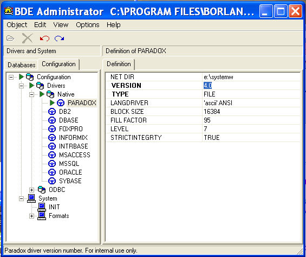Collapse the Configuration root node
The image size is (306, 257).
coord(11,77)
